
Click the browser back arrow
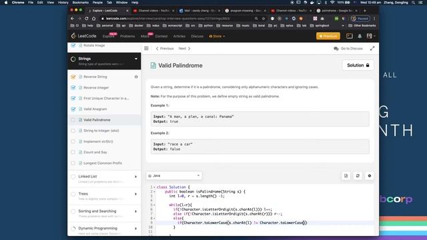pos(72,19)
